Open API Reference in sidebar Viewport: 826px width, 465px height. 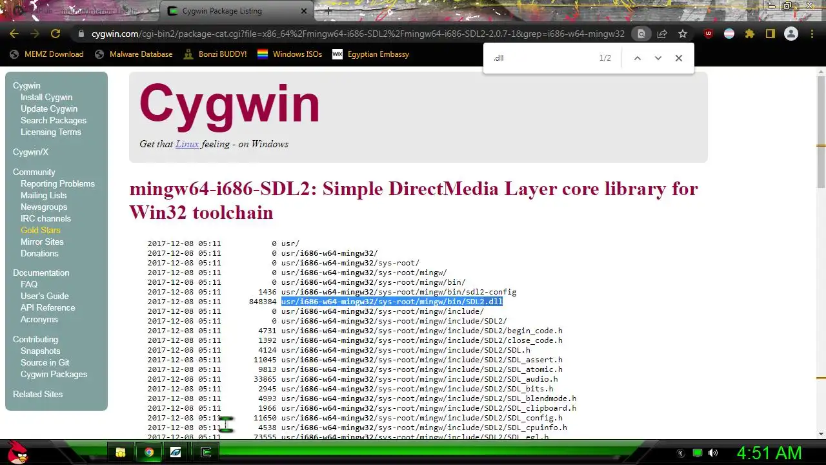tap(48, 307)
